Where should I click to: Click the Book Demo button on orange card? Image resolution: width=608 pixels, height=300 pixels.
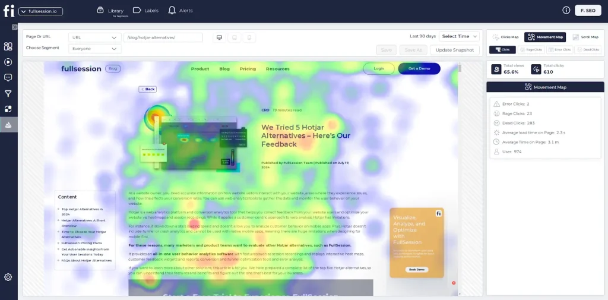(x=417, y=269)
